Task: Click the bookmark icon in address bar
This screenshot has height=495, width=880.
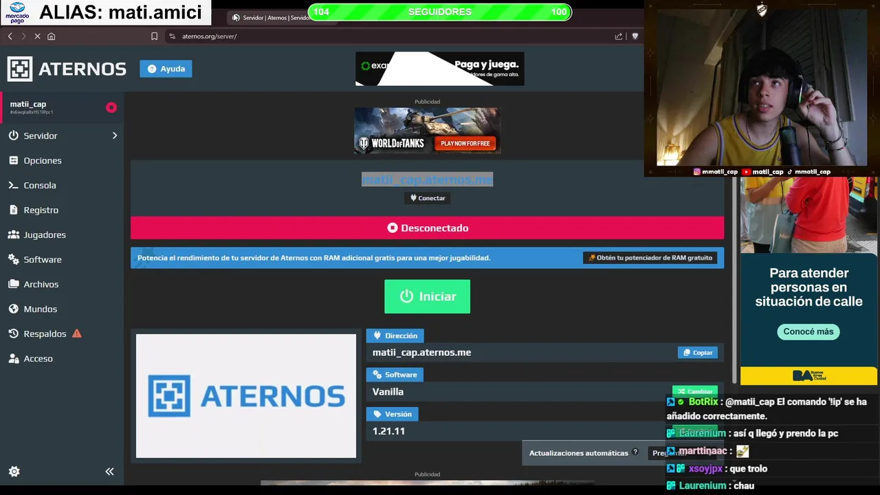Action: click(x=154, y=36)
